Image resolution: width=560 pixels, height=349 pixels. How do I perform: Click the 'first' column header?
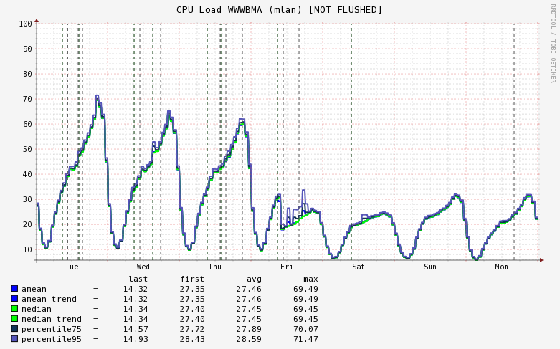[192, 279]
